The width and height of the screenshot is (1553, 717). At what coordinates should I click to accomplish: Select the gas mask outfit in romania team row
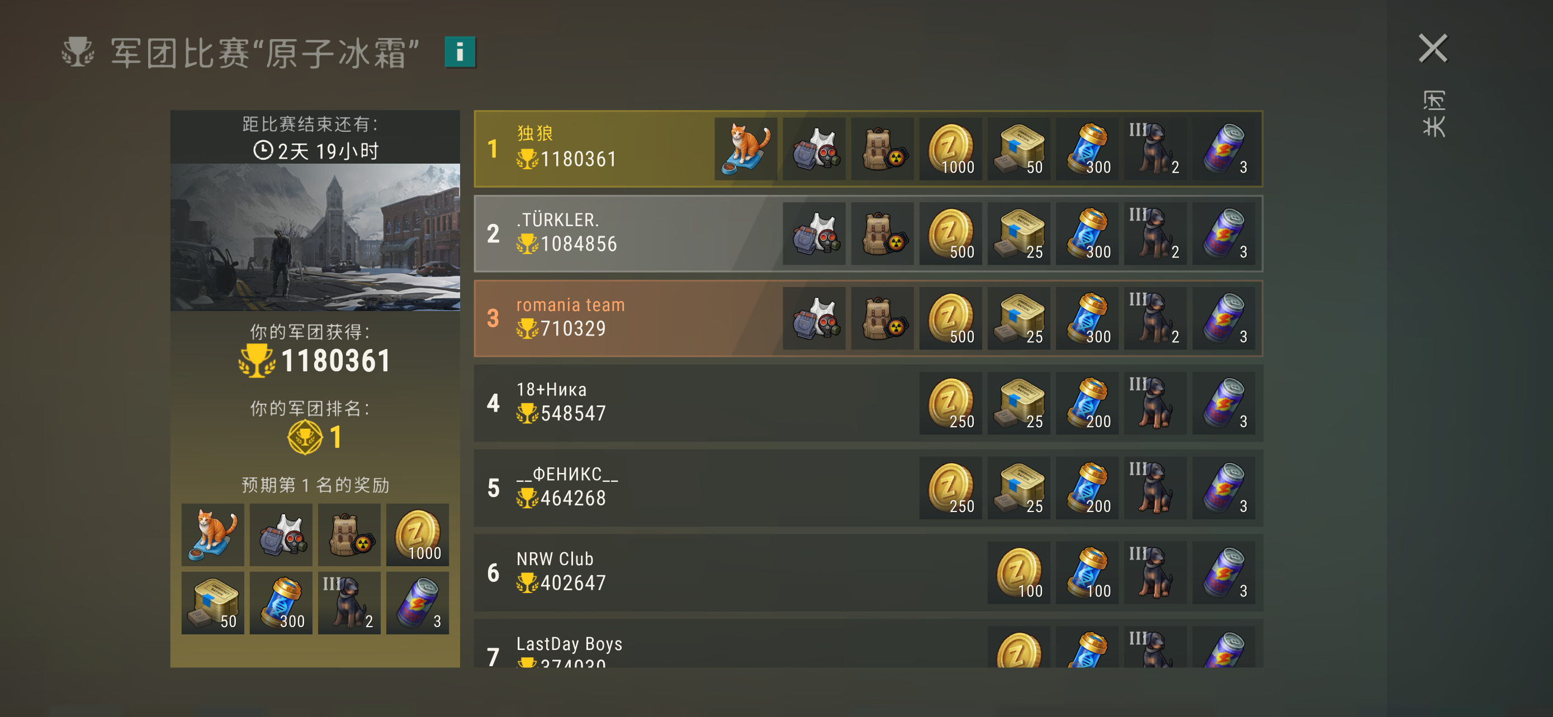point(815,318)
